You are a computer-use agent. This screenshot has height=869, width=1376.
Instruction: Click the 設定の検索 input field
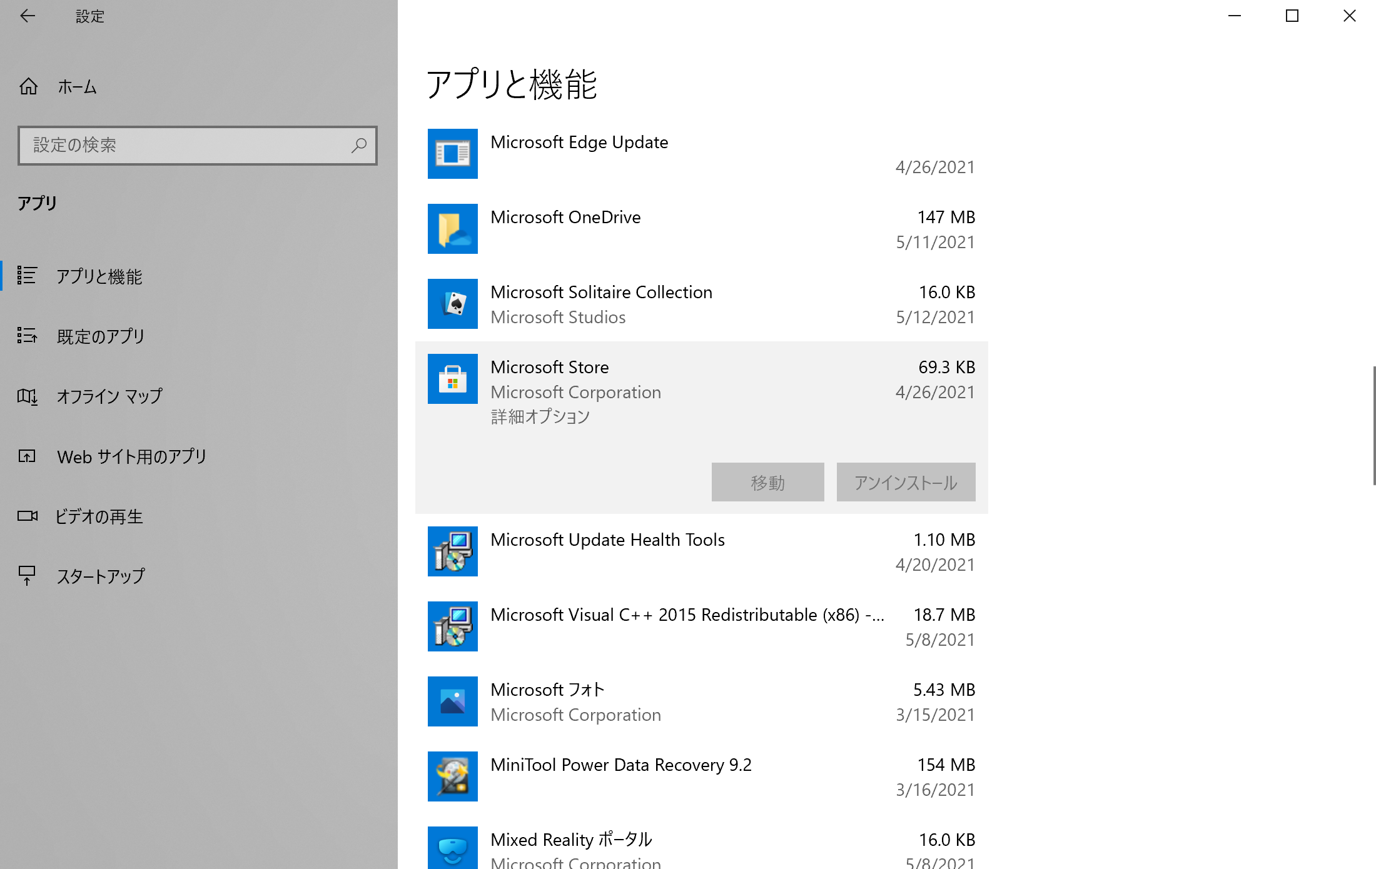(188, 146)
